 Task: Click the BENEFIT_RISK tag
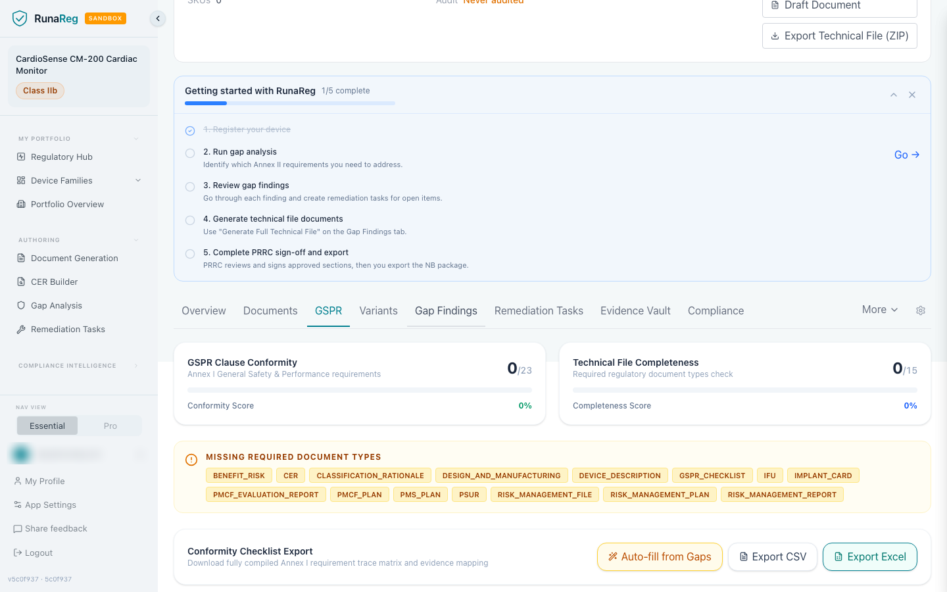[239, 476]
